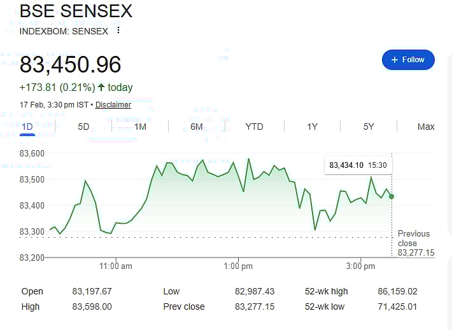Click the BSE SENSEX title
The width and height of the screenshot is (452, 330).
[x=76, y=11]
